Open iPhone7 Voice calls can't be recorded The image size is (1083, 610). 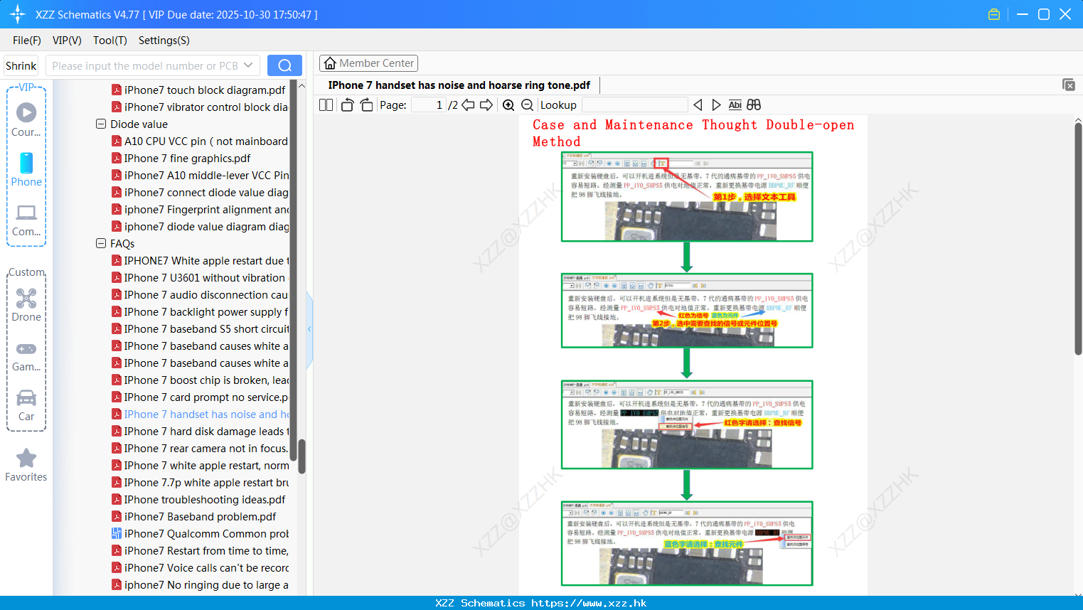coord(200,567)
